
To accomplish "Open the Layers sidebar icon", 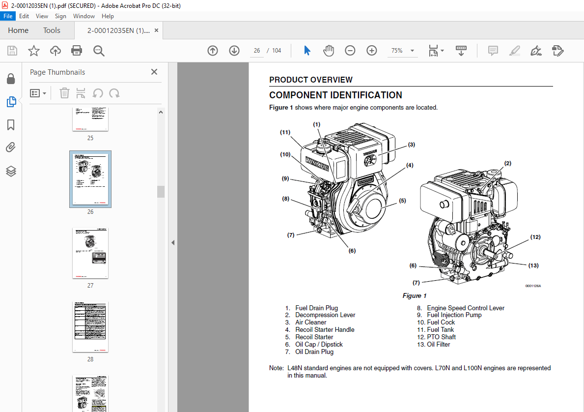I will (x=11, y=171).
